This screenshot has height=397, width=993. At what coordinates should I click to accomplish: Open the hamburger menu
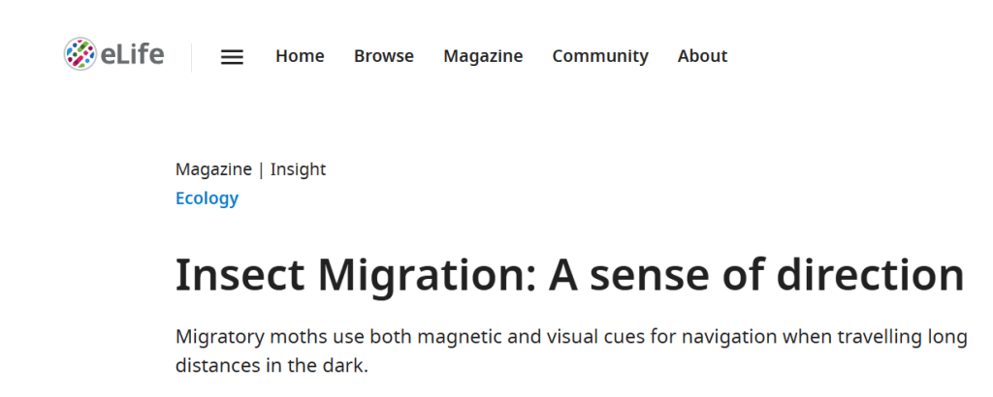(232, 56)
